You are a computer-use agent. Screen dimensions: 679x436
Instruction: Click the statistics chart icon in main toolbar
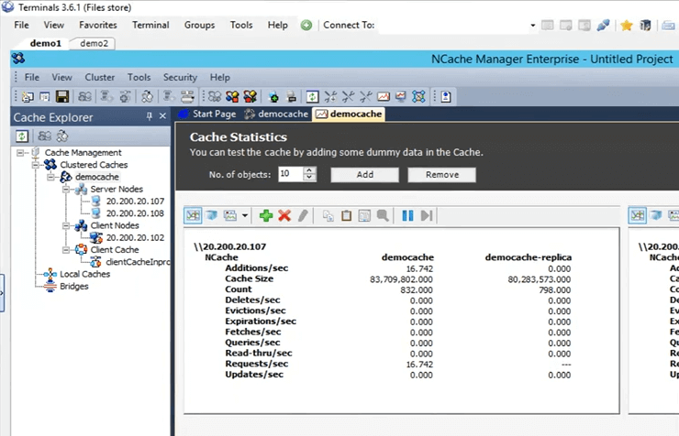[x=384, y=96]
